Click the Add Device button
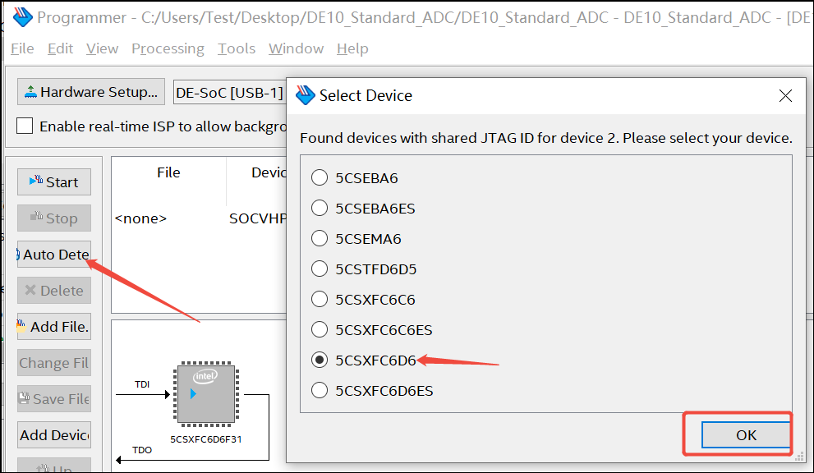814x473 pixels. [54, 435]
